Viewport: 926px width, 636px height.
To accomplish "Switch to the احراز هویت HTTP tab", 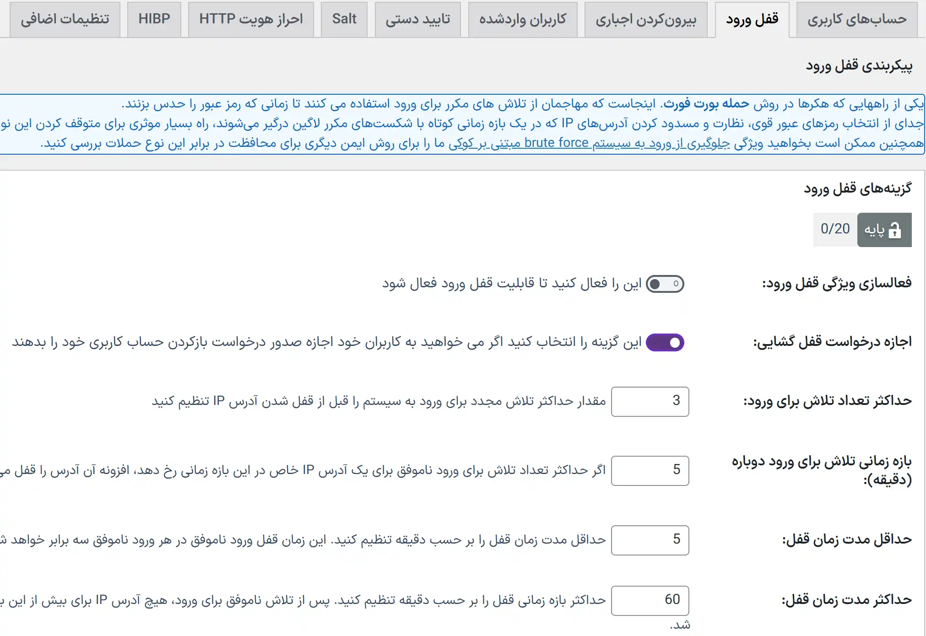I will [251, 19].
